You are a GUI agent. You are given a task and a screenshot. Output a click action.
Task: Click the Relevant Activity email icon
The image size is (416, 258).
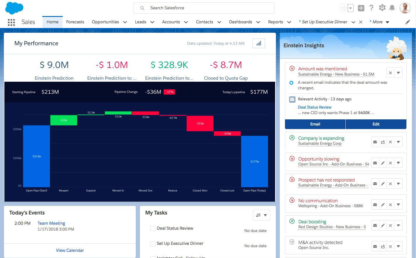point(292,100)
